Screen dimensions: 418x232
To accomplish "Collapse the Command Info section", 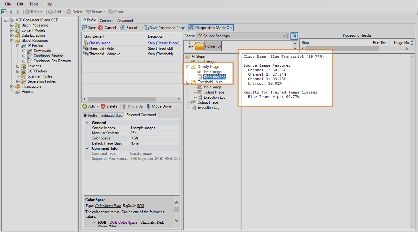I will 87,148.
